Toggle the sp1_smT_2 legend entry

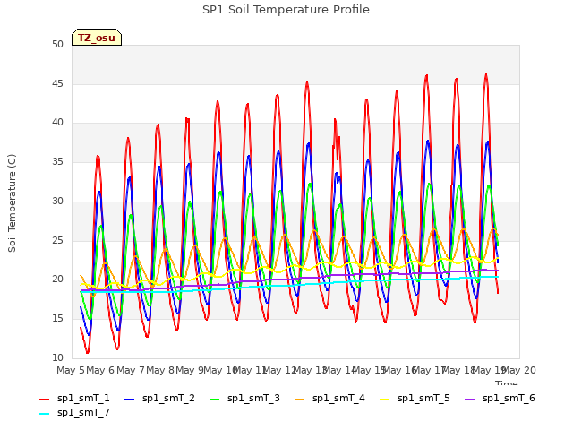coord(159,399)
